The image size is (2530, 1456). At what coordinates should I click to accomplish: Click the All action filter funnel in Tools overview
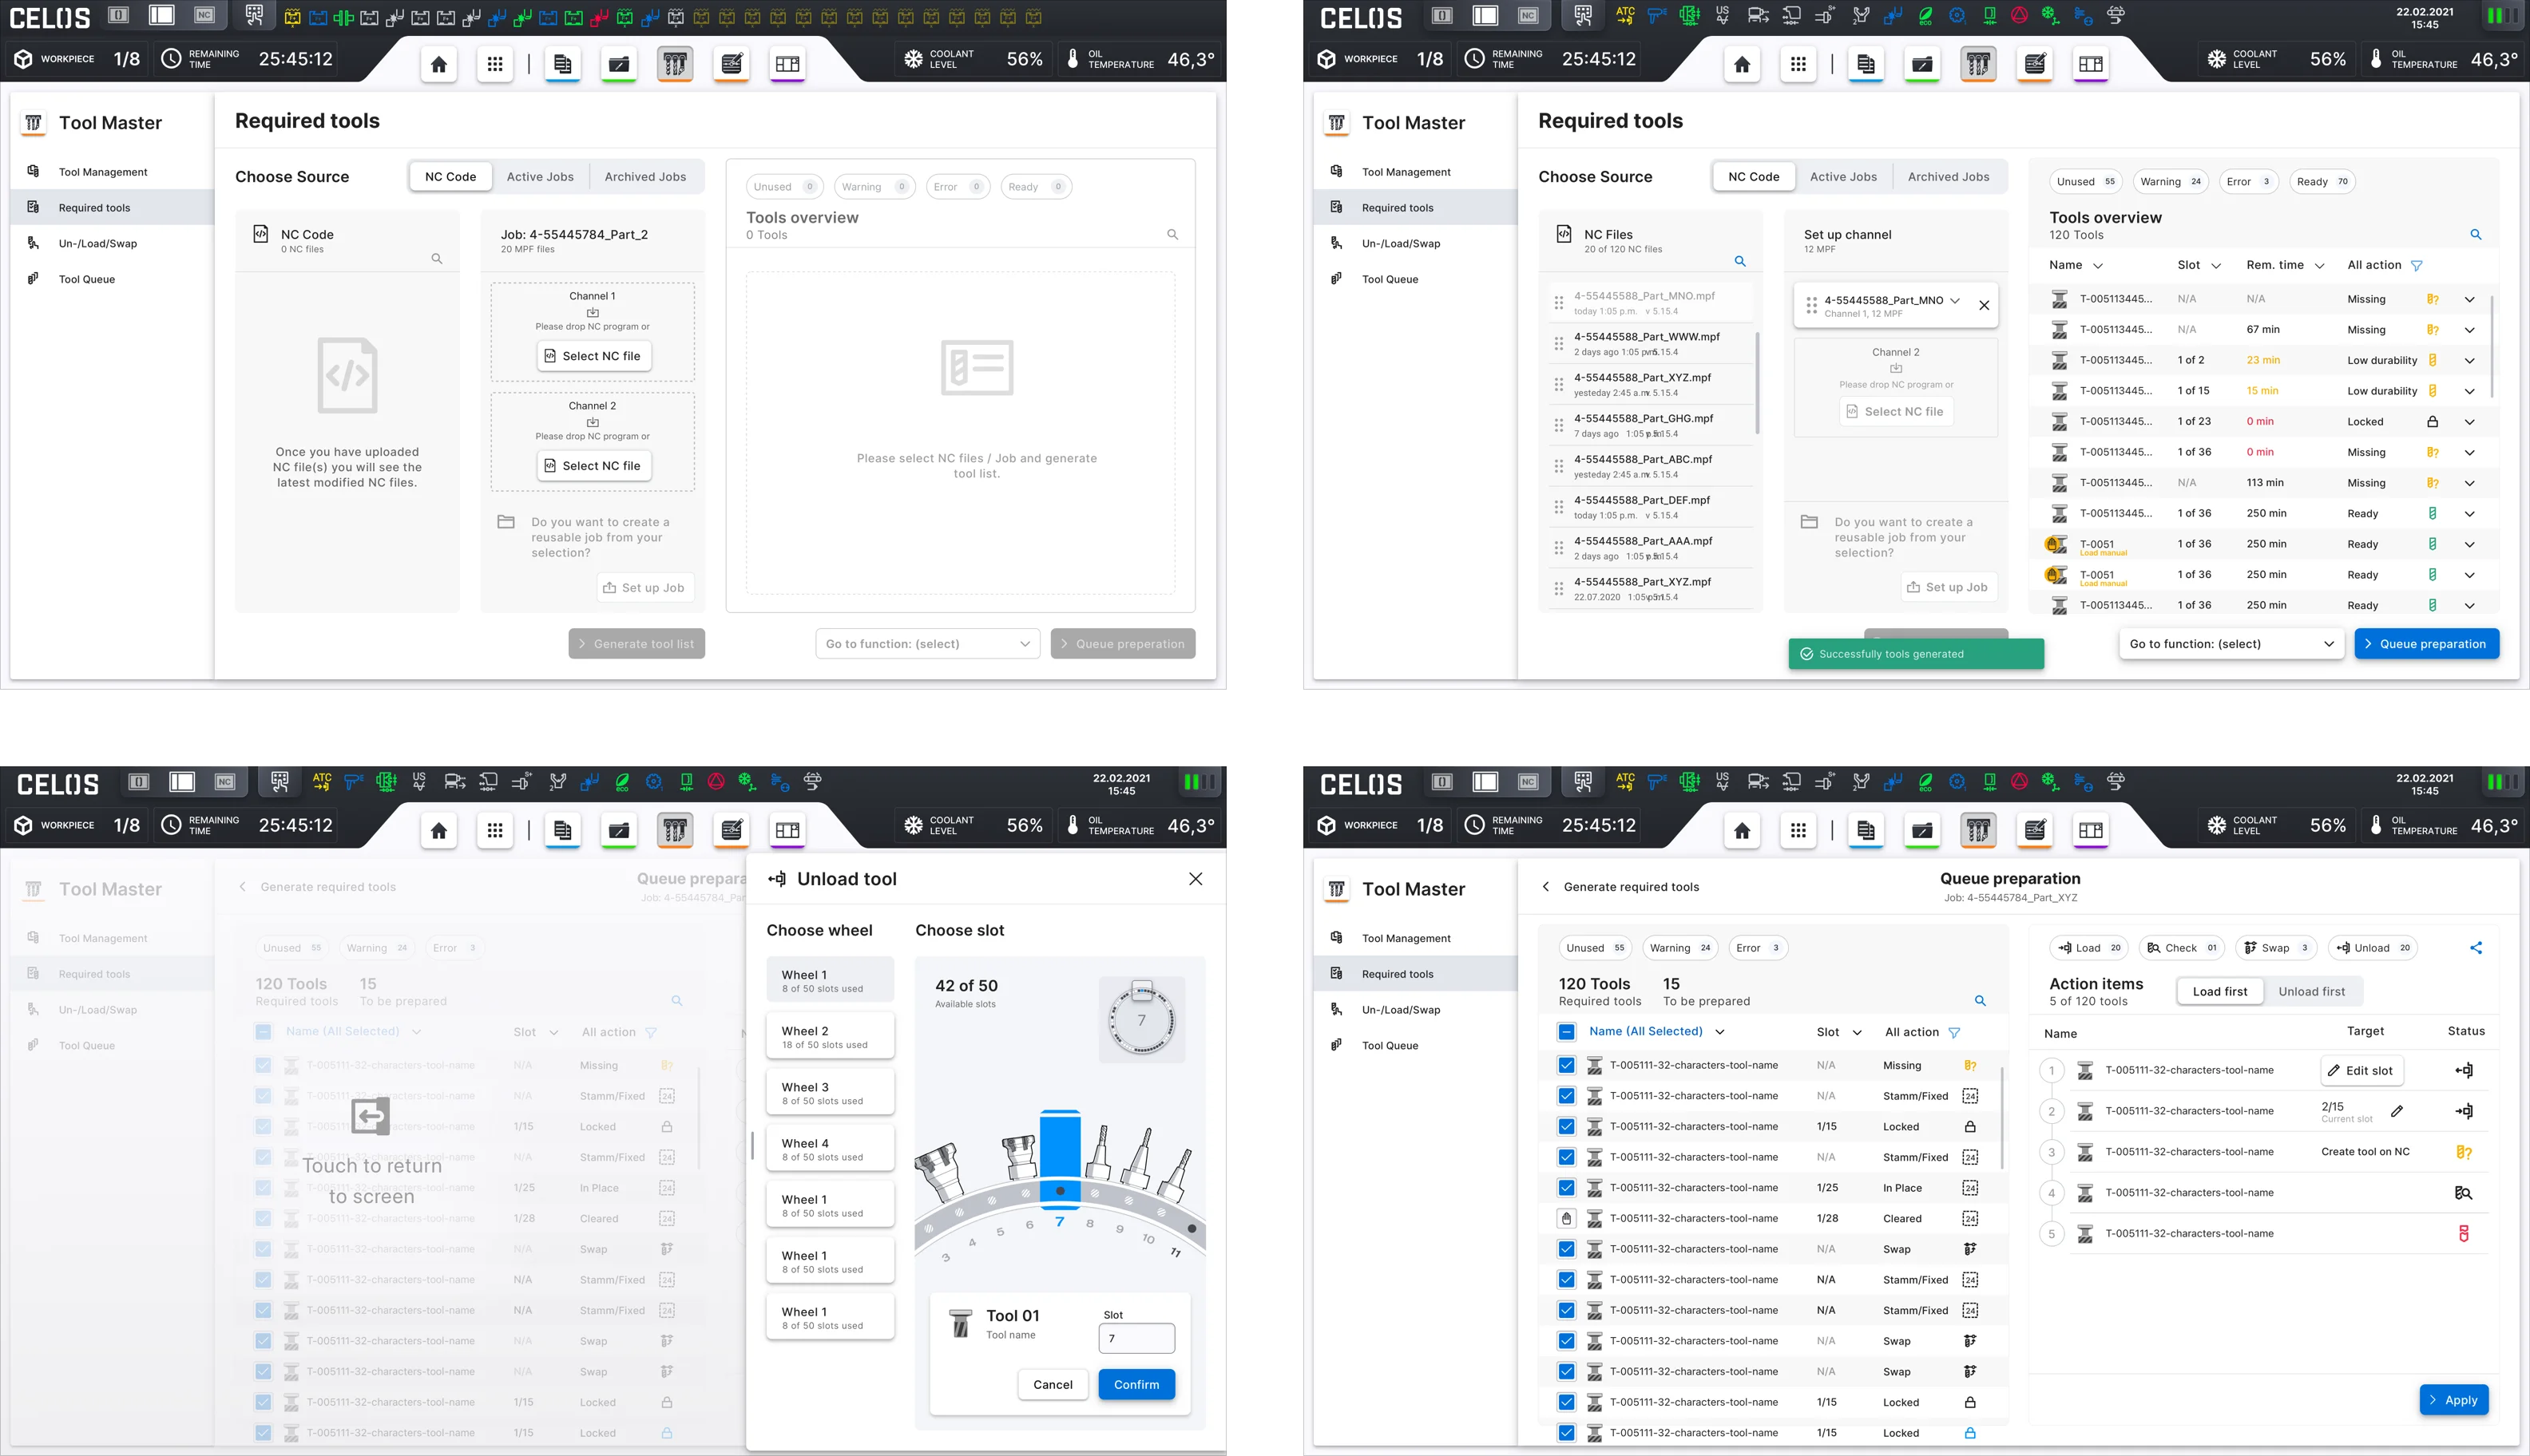2416,265
